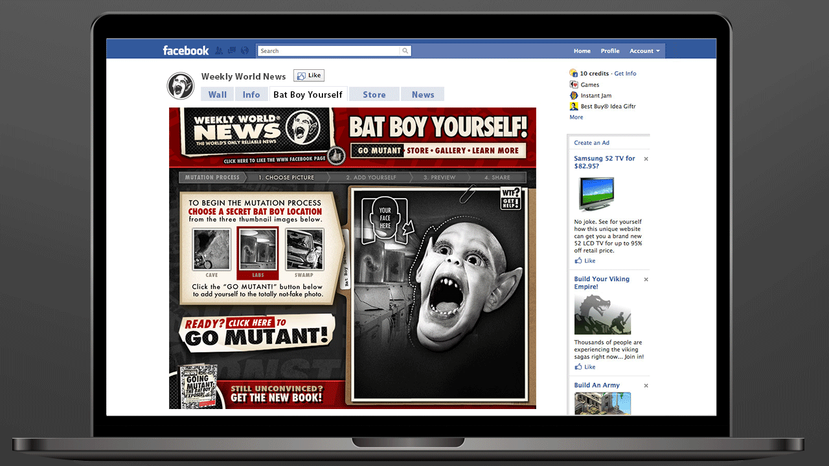
Task: Click the Notifications globe icon
Action: (x=245, y=50)
